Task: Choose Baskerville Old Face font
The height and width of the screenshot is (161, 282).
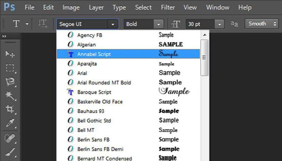Action: pyautogui.click(x=128, y=102)
